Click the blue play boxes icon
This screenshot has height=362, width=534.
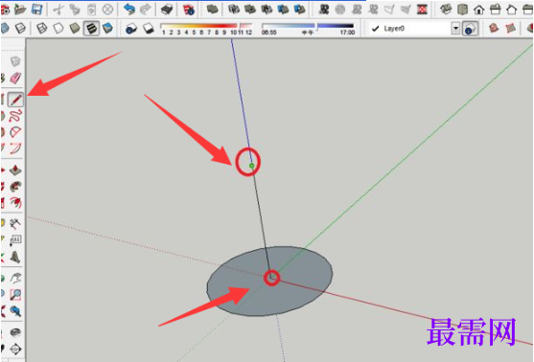(300, 10)
